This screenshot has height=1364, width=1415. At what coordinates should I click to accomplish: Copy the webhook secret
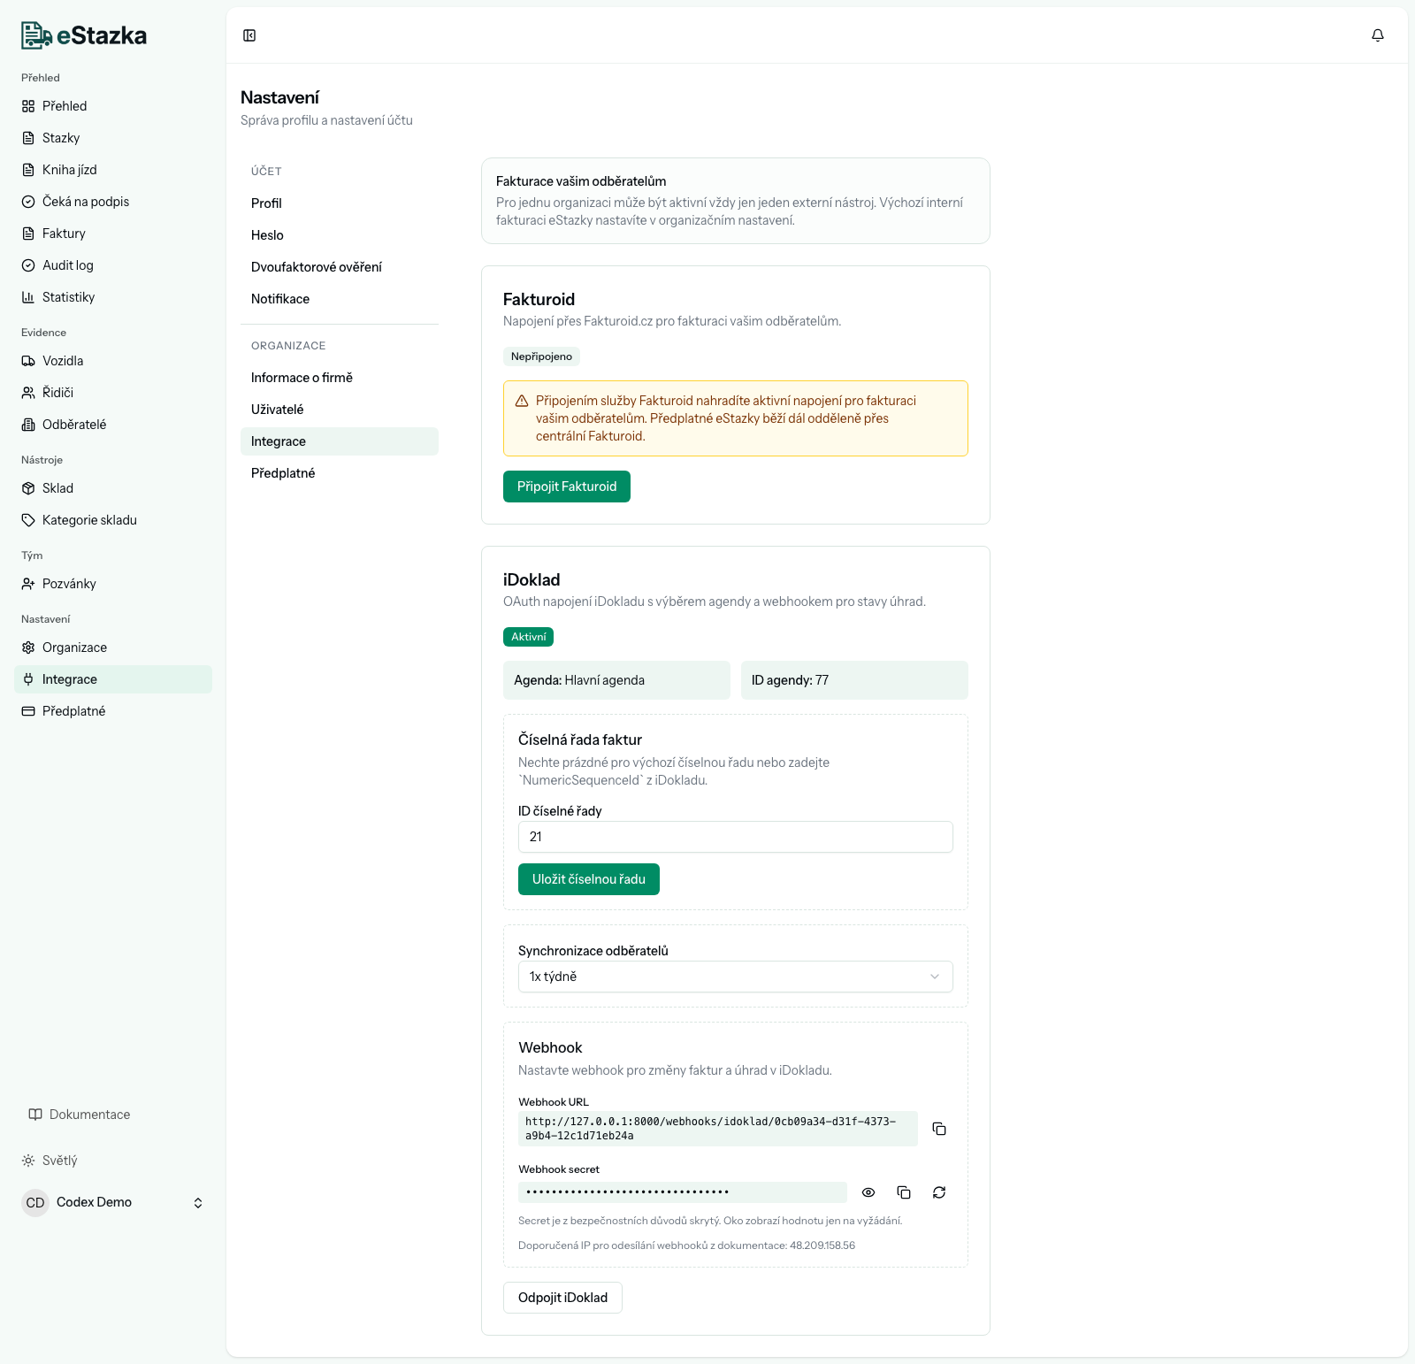[x=904, y=1192]
